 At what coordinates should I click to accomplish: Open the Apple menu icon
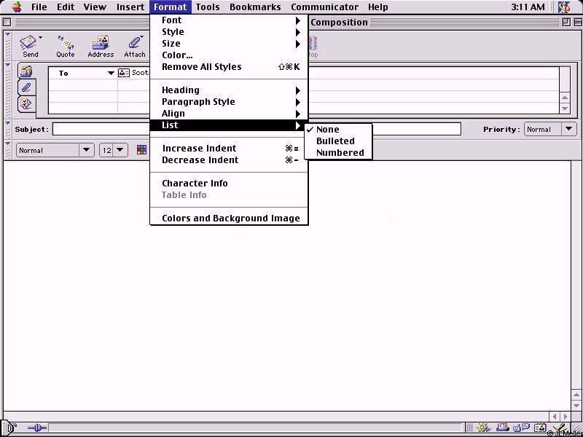coord(17,7)
